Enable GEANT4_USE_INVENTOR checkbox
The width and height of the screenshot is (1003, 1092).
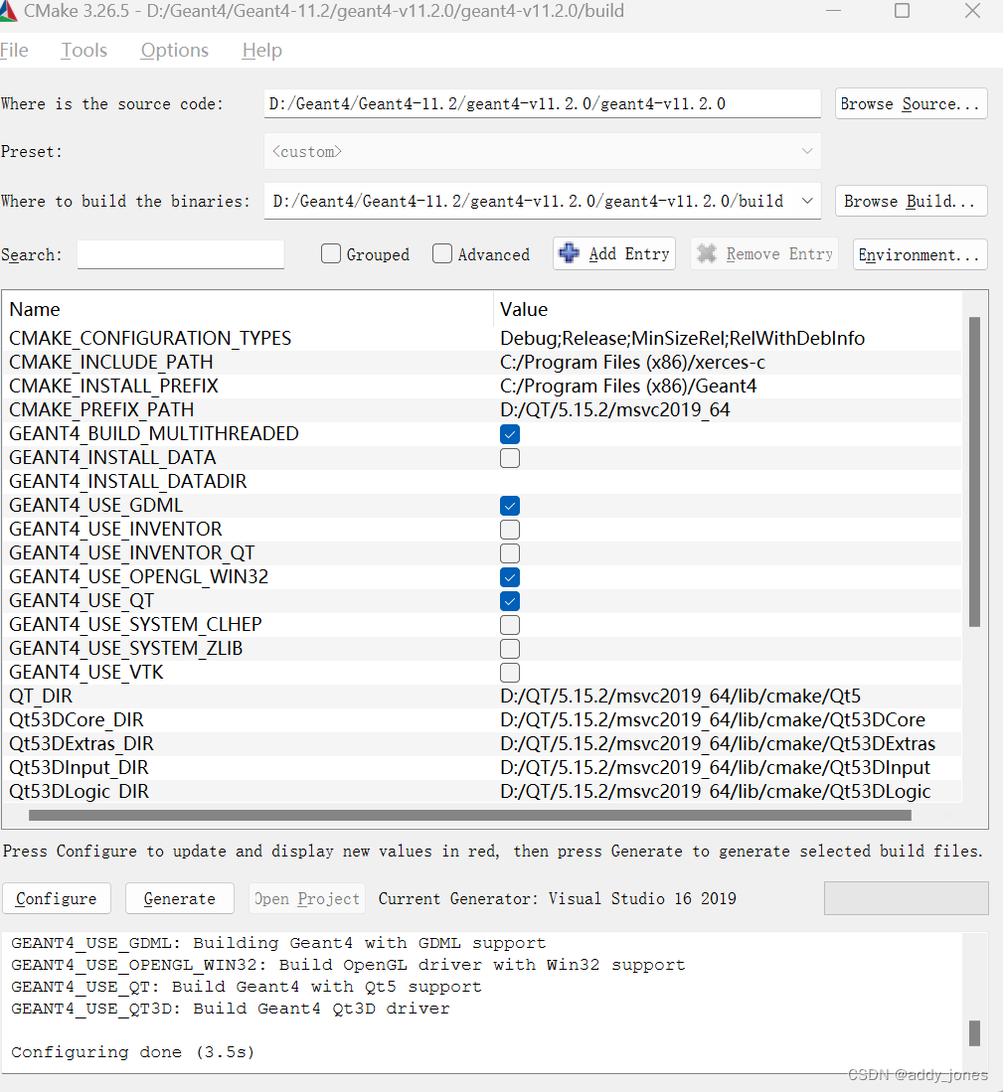510,530
